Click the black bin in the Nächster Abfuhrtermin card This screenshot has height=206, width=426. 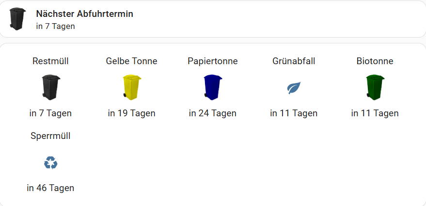(x=17, y=19)
